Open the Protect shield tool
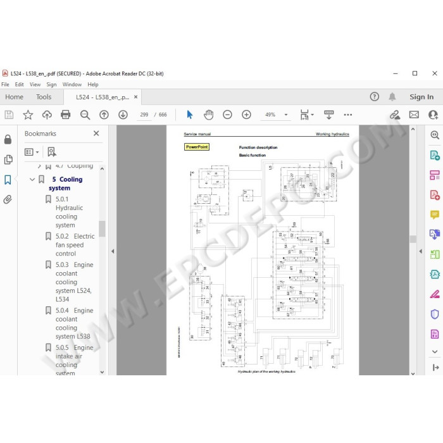Image resolution: width=443 pixels, height=443 pixels. click(435, 314)
